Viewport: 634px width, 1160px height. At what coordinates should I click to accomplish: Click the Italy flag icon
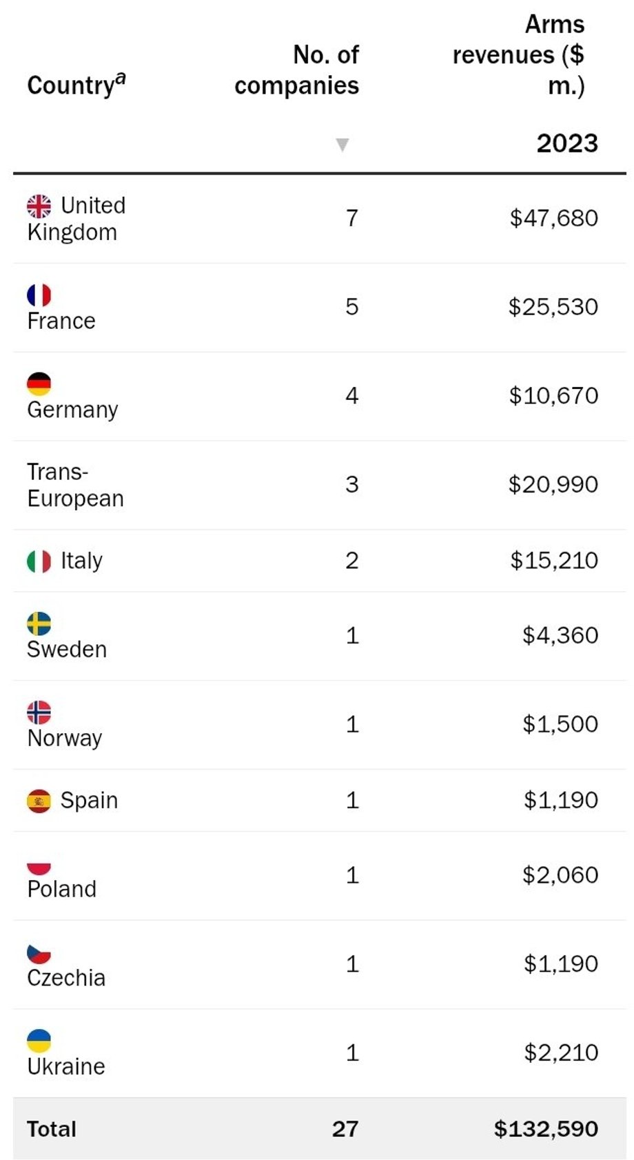(x=39, y=561)
